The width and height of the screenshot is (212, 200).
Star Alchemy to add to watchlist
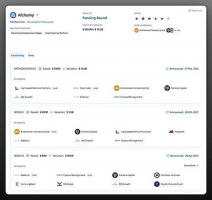point(37,15)
